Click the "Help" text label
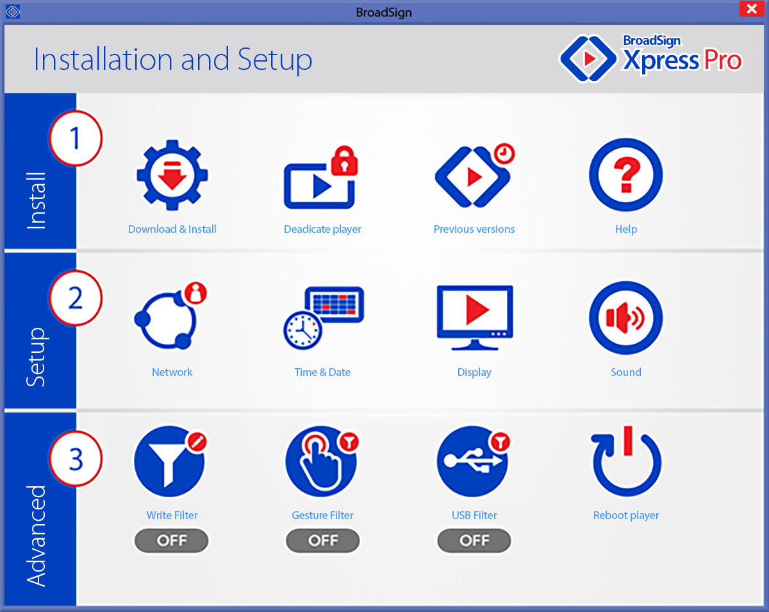Image resolution: width=769 pixels, height=612 pixels. click(x=626, y=229)
